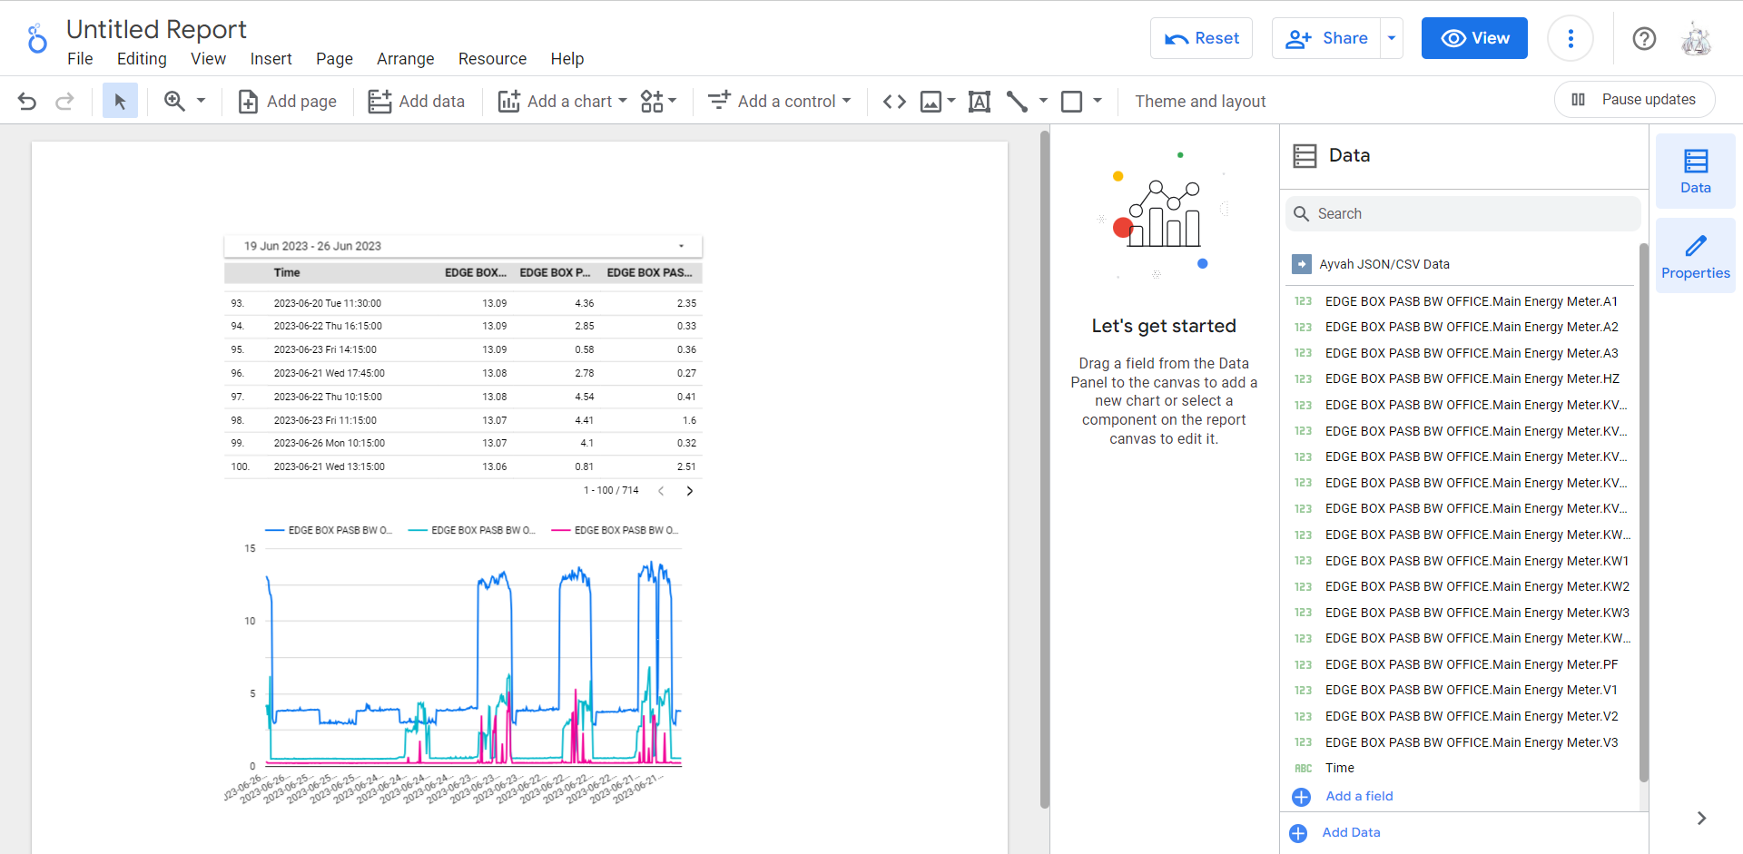Open the View menu
1743x854 pixels.
click(208, 59)
